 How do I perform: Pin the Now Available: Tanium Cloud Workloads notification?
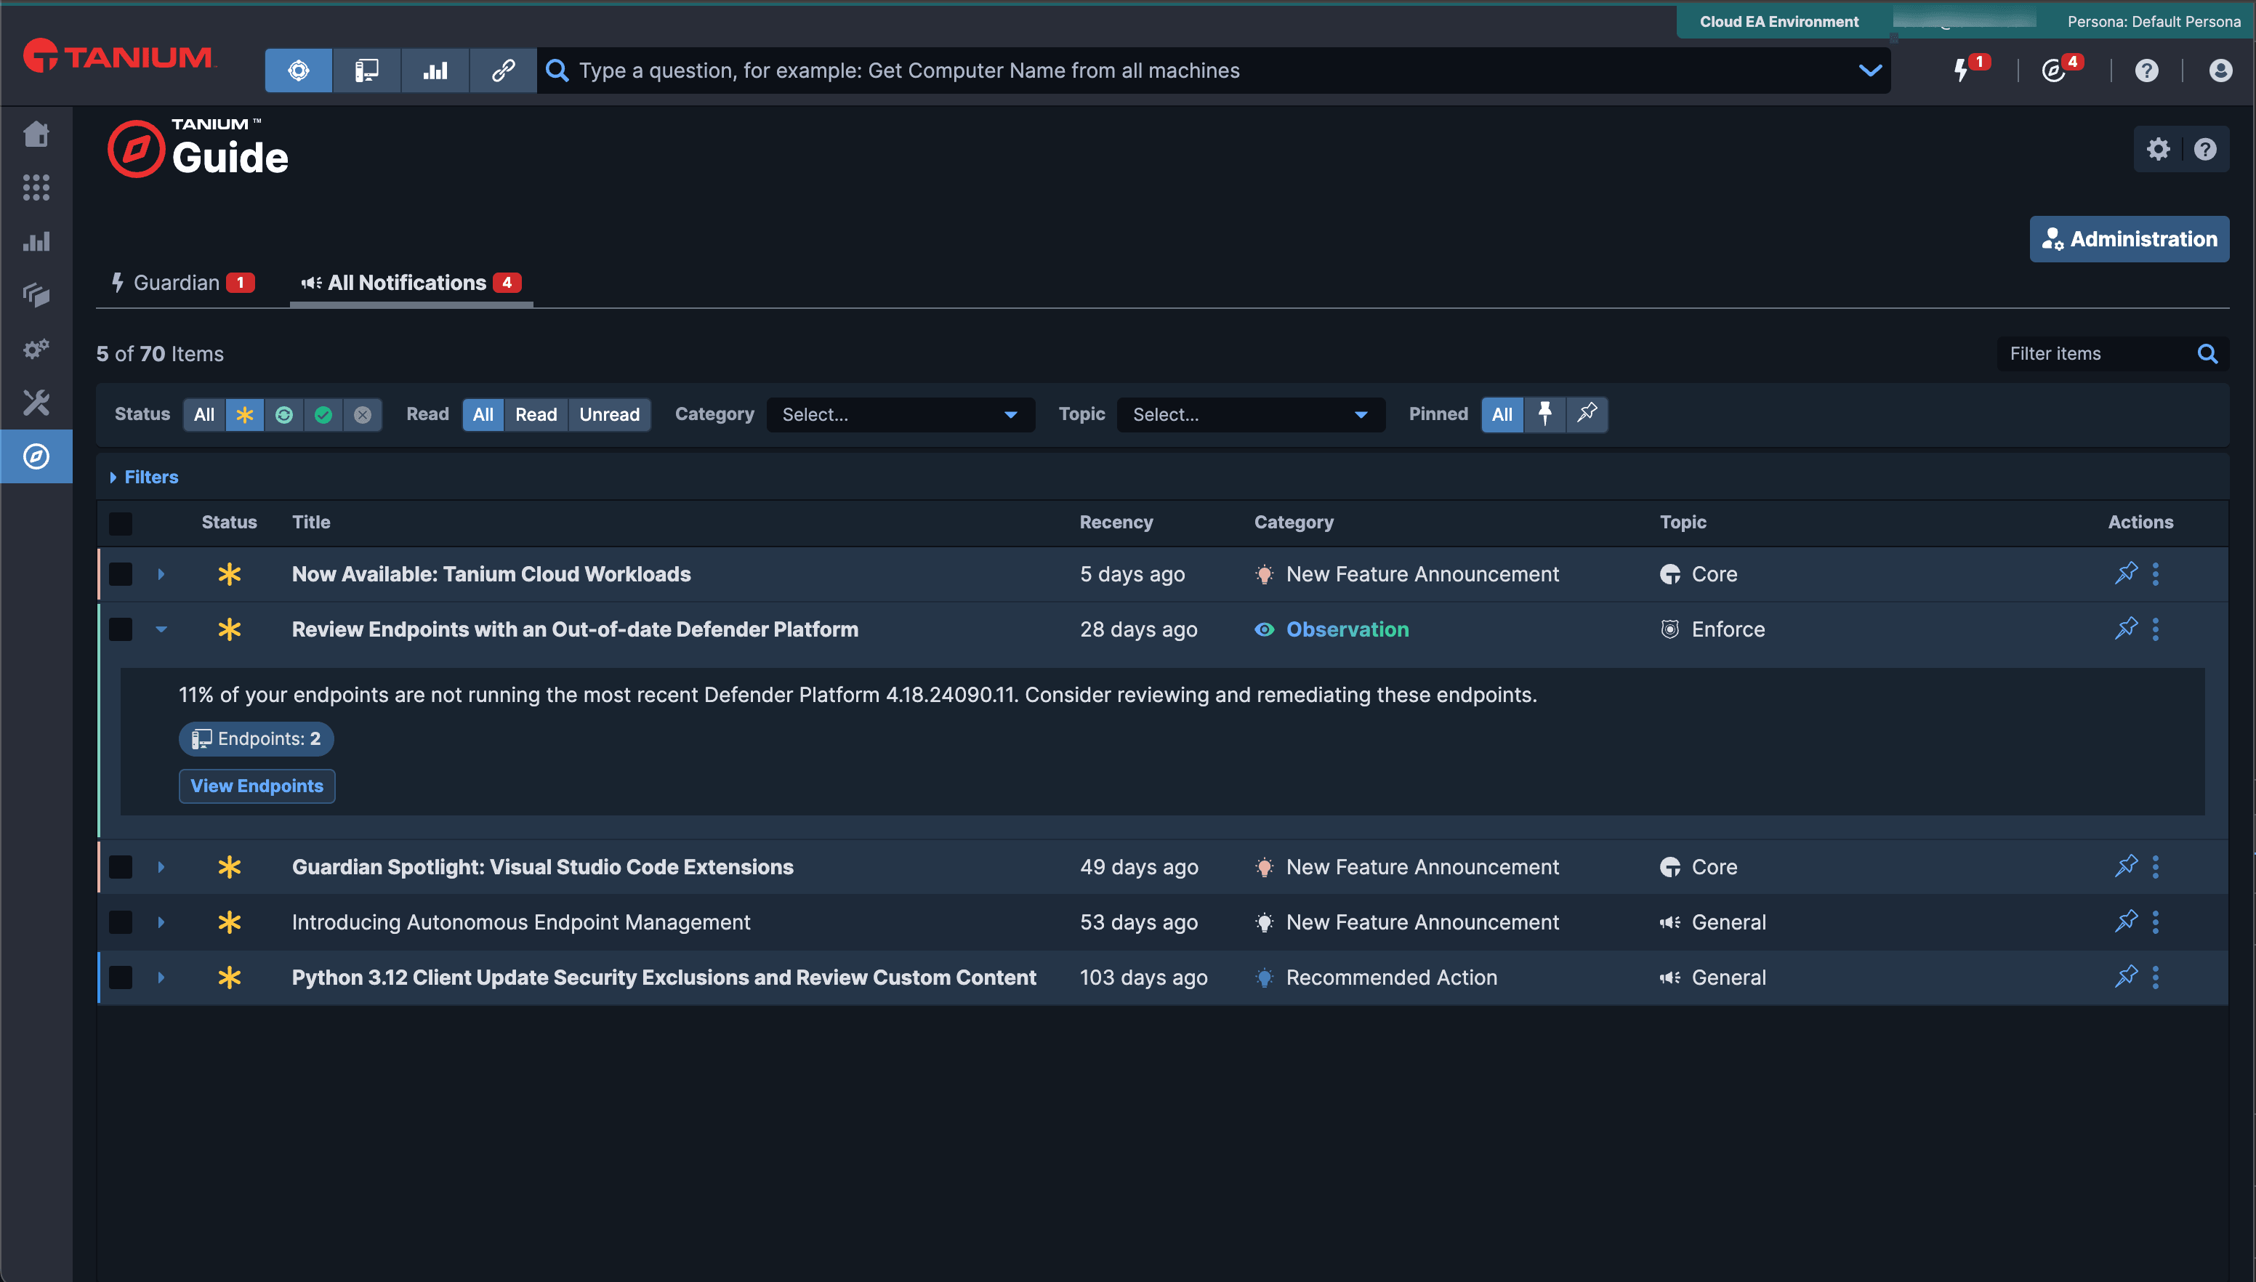point(2126,573)
